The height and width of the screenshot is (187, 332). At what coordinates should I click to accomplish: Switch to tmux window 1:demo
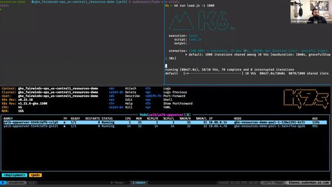point(139,182)
